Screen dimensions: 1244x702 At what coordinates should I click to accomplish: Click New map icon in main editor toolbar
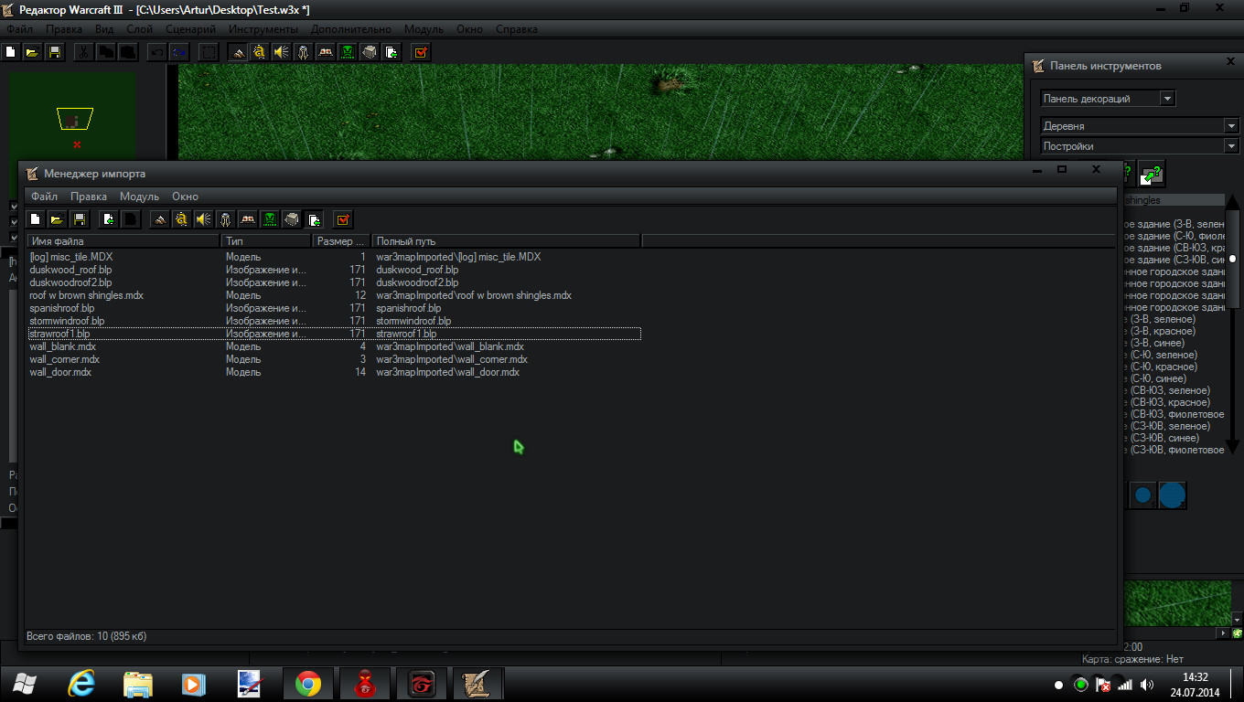11,52
